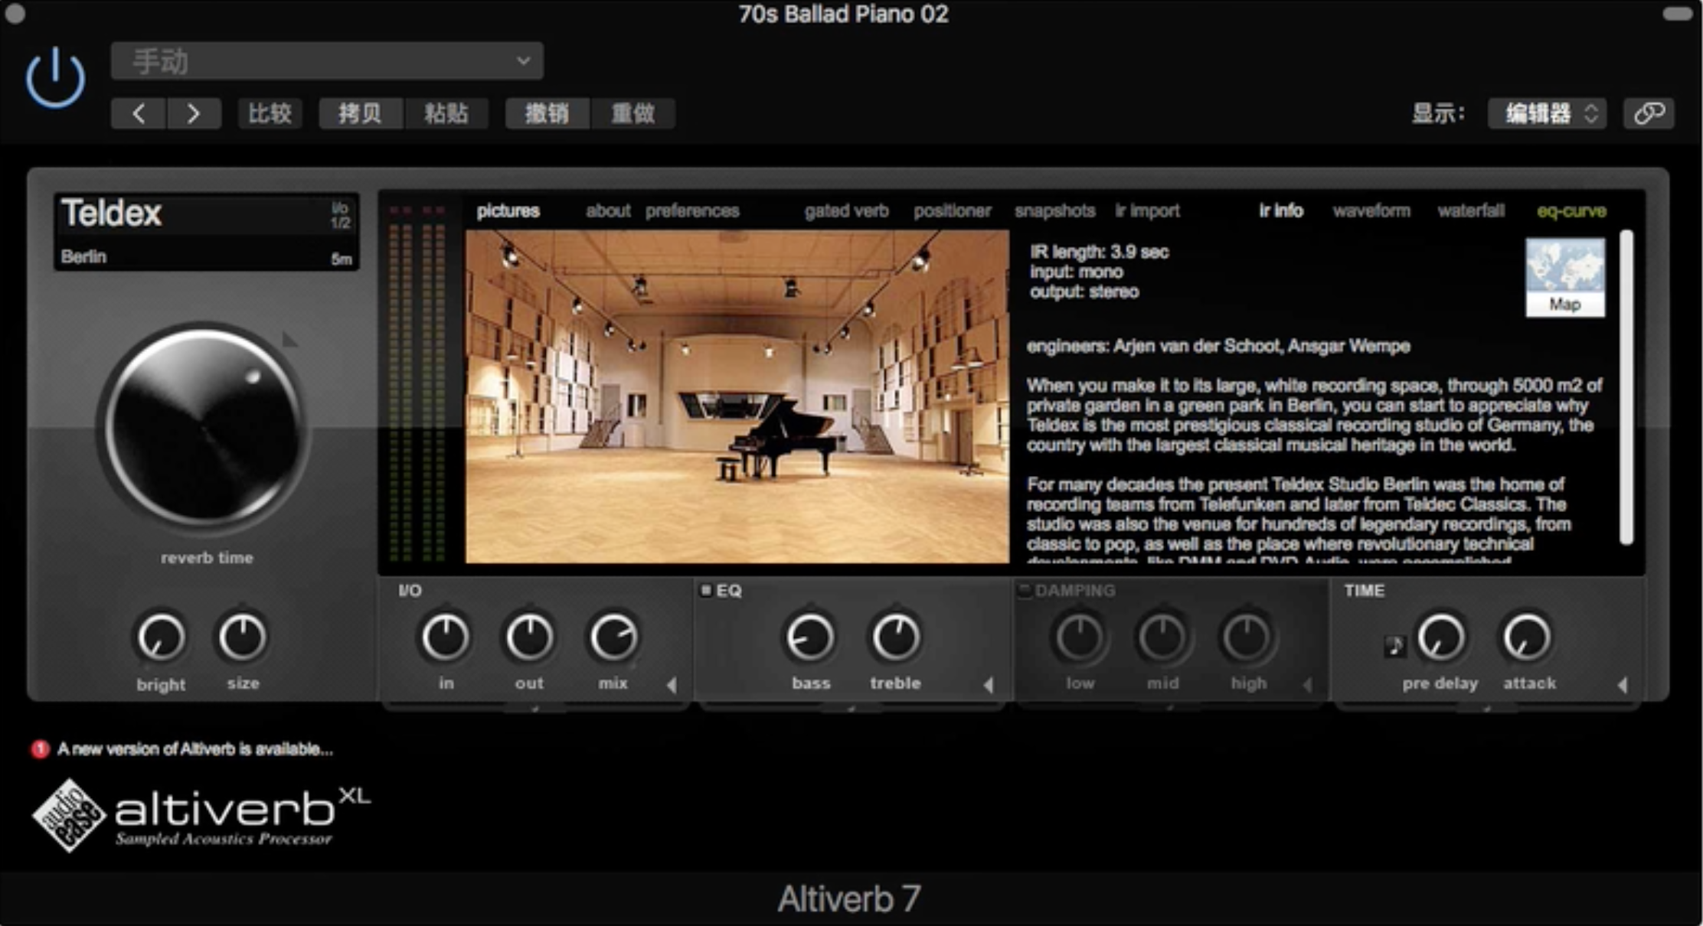Toggle the link chain icon button
This screenshot has height=926, width=1703.
(x=1649, y=114)
